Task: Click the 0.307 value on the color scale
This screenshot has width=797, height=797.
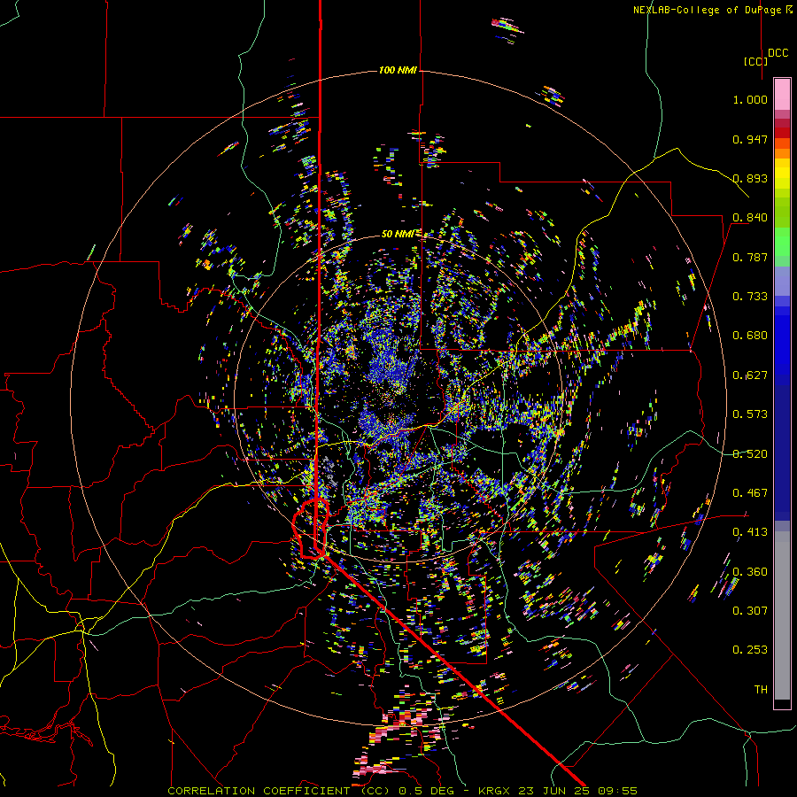Action: 750,611
